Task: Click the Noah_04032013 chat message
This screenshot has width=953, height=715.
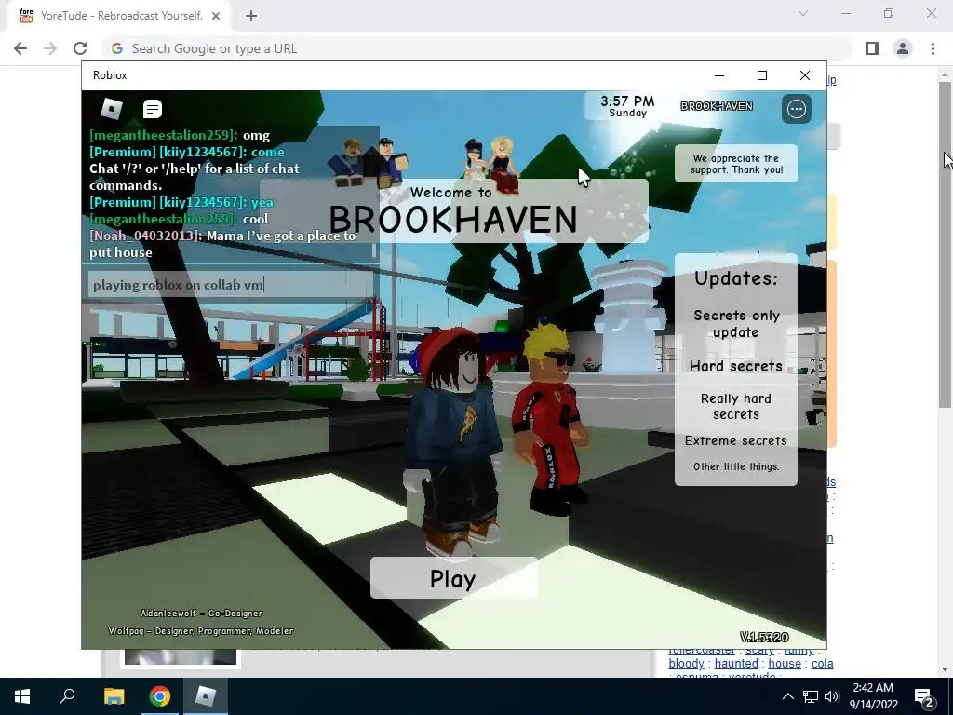Action: click(222, 244)
